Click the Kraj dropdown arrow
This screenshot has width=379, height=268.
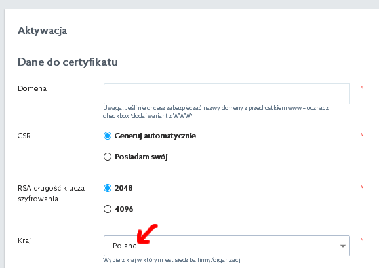click(343, 246)
